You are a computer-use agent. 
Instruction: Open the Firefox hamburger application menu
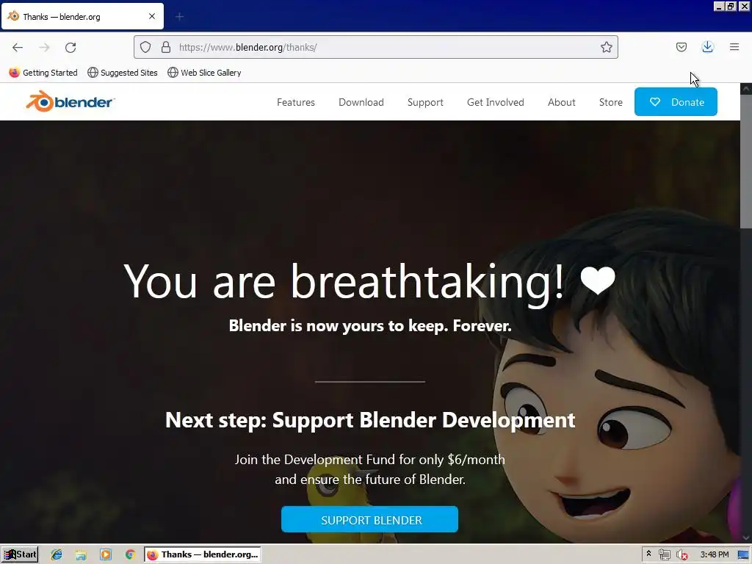[734, 47]
